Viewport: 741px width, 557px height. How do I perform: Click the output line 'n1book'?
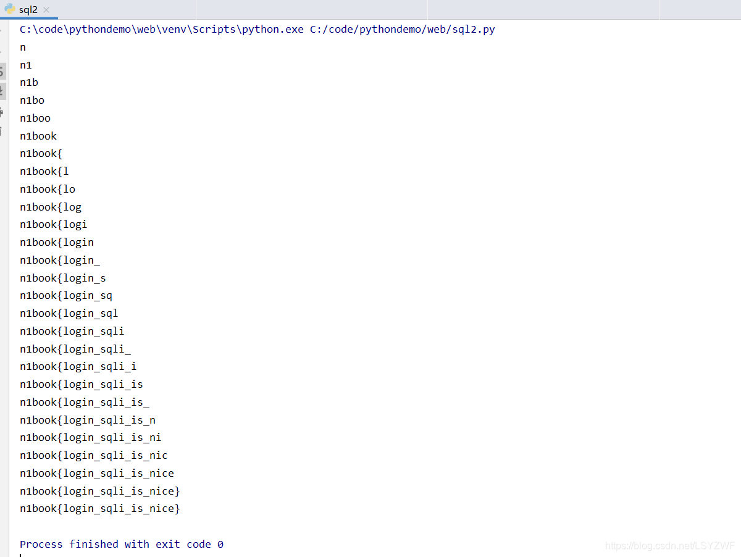point(38,136)
